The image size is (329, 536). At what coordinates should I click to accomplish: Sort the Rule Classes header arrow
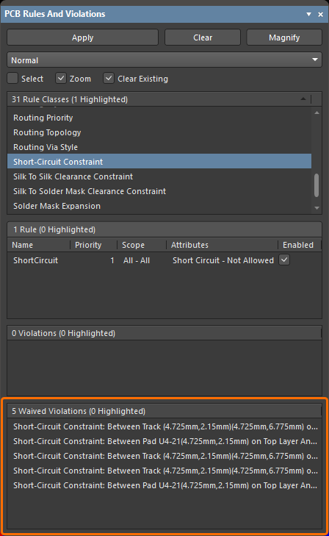(303, 99)
